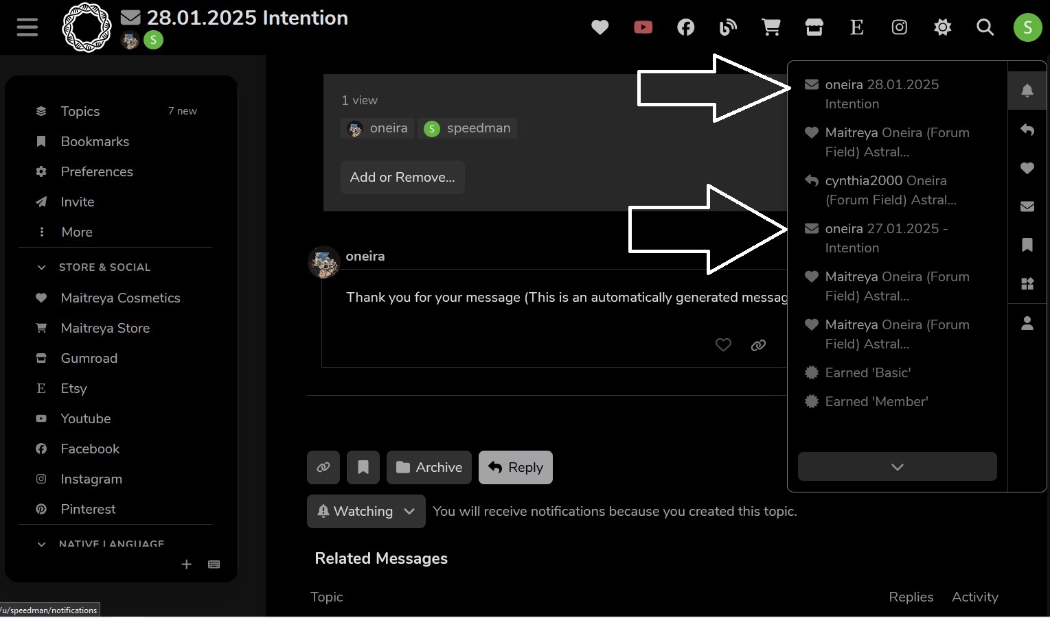Toggle bookmark on this message
Screen dimensions: 1050x618
(363, 467)
